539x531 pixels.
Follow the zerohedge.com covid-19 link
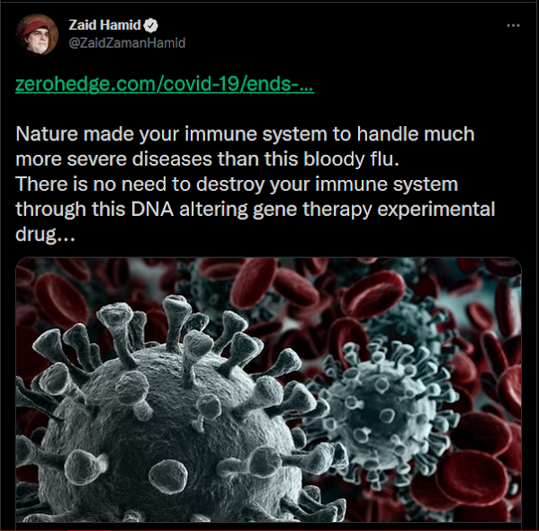pos(165,84)
